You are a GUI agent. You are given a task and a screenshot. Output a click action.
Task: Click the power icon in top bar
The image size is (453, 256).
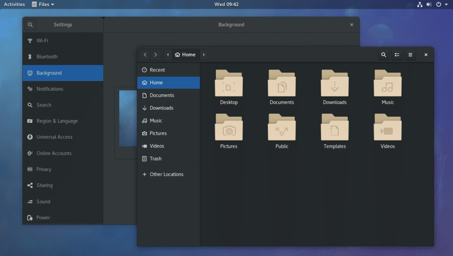[438, 4]
